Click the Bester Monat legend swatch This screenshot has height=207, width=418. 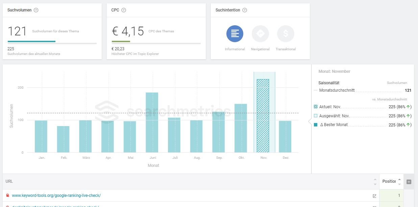(x=316, y=125)
